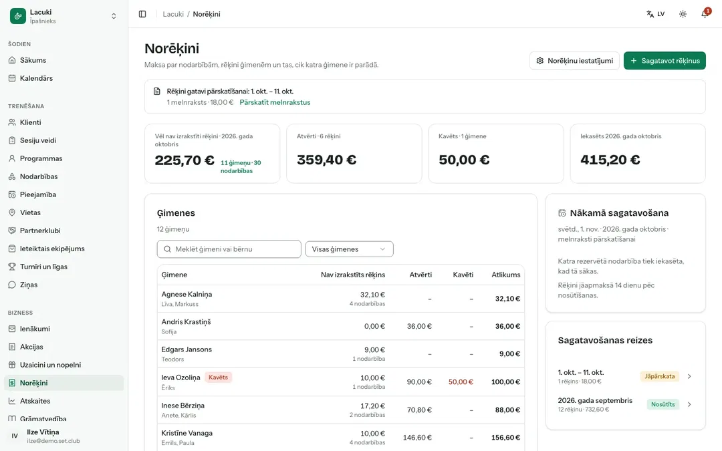Click the Nodarbības sidebar icon
Screen dimensions: 722x451
click(x=12, y=176)
